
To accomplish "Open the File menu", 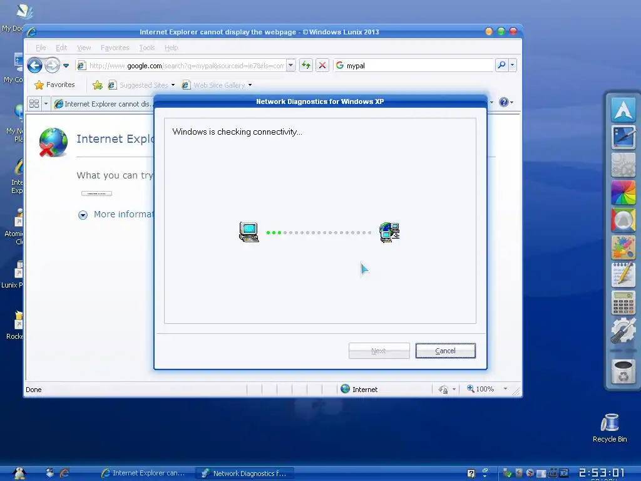I will click(x=41, y=48).
